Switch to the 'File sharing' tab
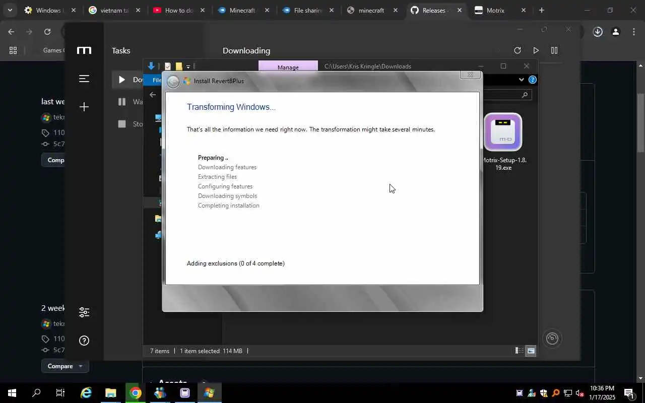 [x=307, y=10]
